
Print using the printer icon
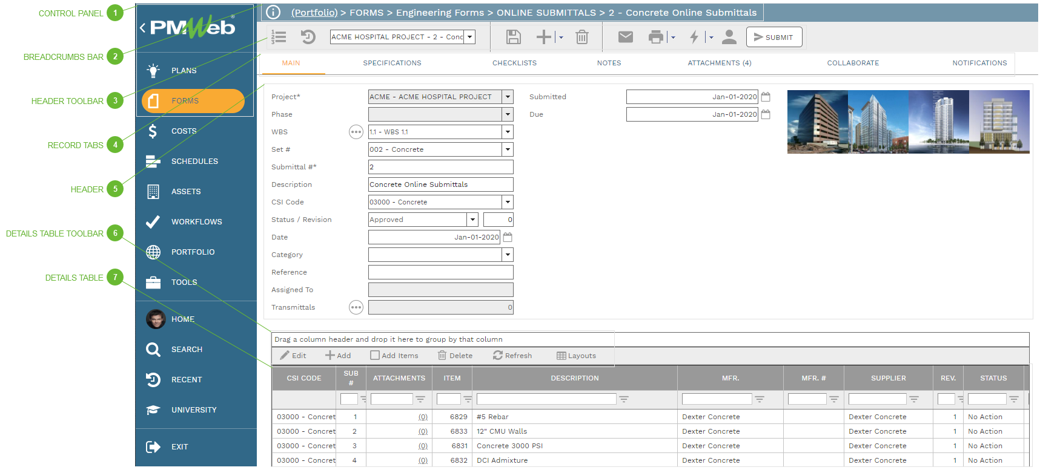(x=656, y=37)
